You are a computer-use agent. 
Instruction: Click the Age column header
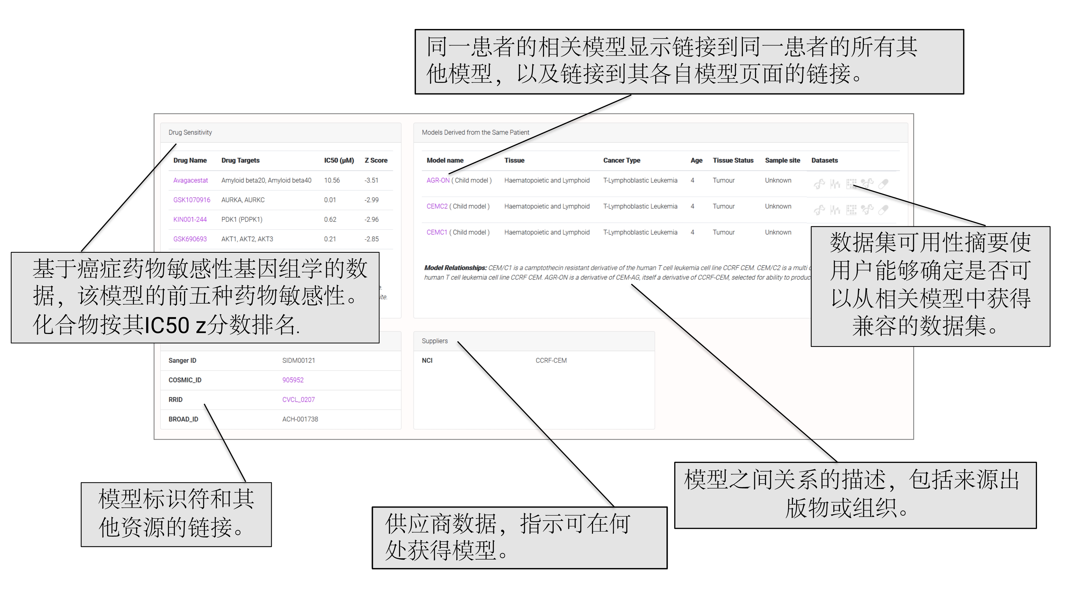click(696, 160)
